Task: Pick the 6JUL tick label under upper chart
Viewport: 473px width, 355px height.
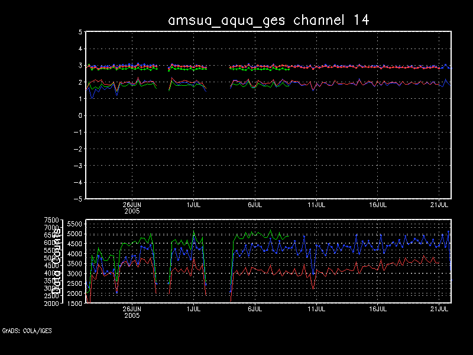Action: tap(255, 205)
